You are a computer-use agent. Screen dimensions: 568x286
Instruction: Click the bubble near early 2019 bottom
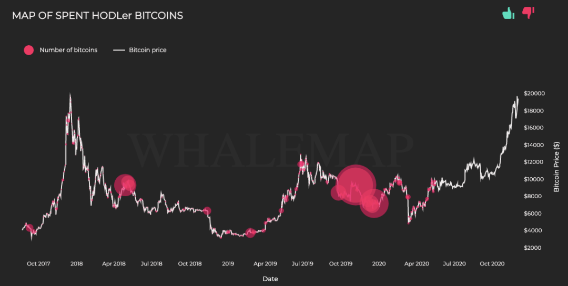click(x=250, y=233)
